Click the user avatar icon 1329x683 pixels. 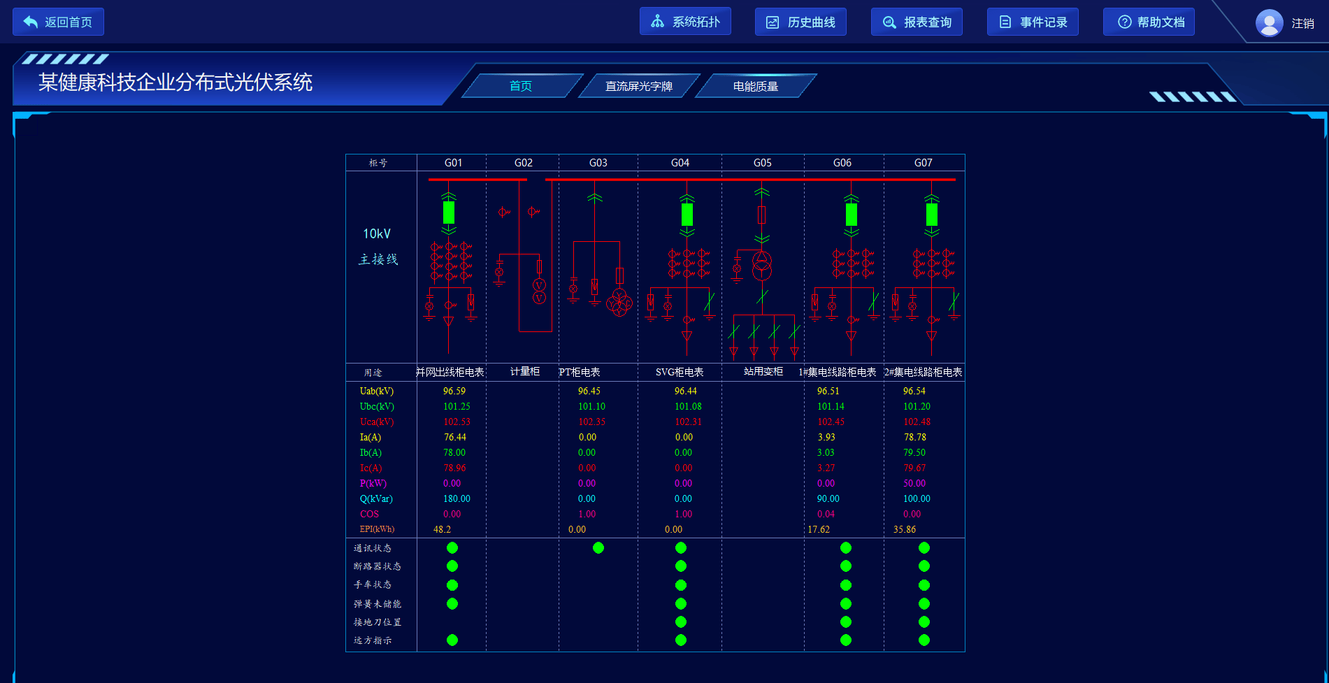(1269, 22)
